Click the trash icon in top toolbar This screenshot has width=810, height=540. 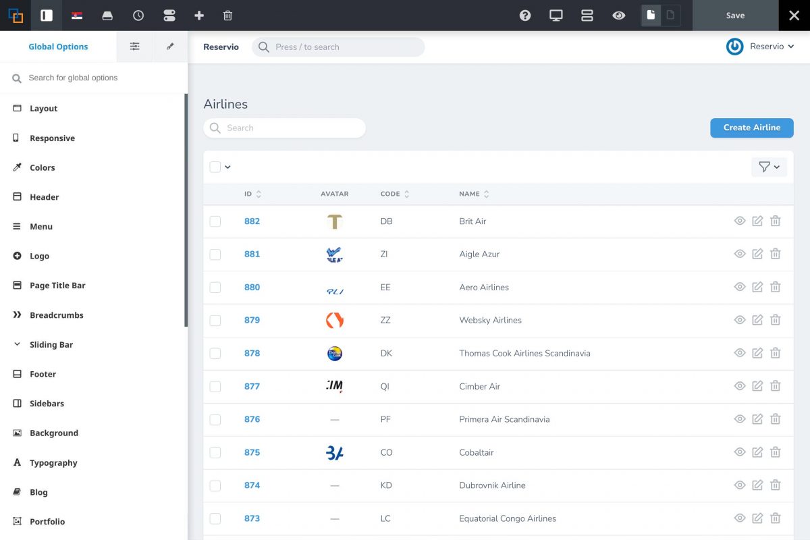click(228, 16)
